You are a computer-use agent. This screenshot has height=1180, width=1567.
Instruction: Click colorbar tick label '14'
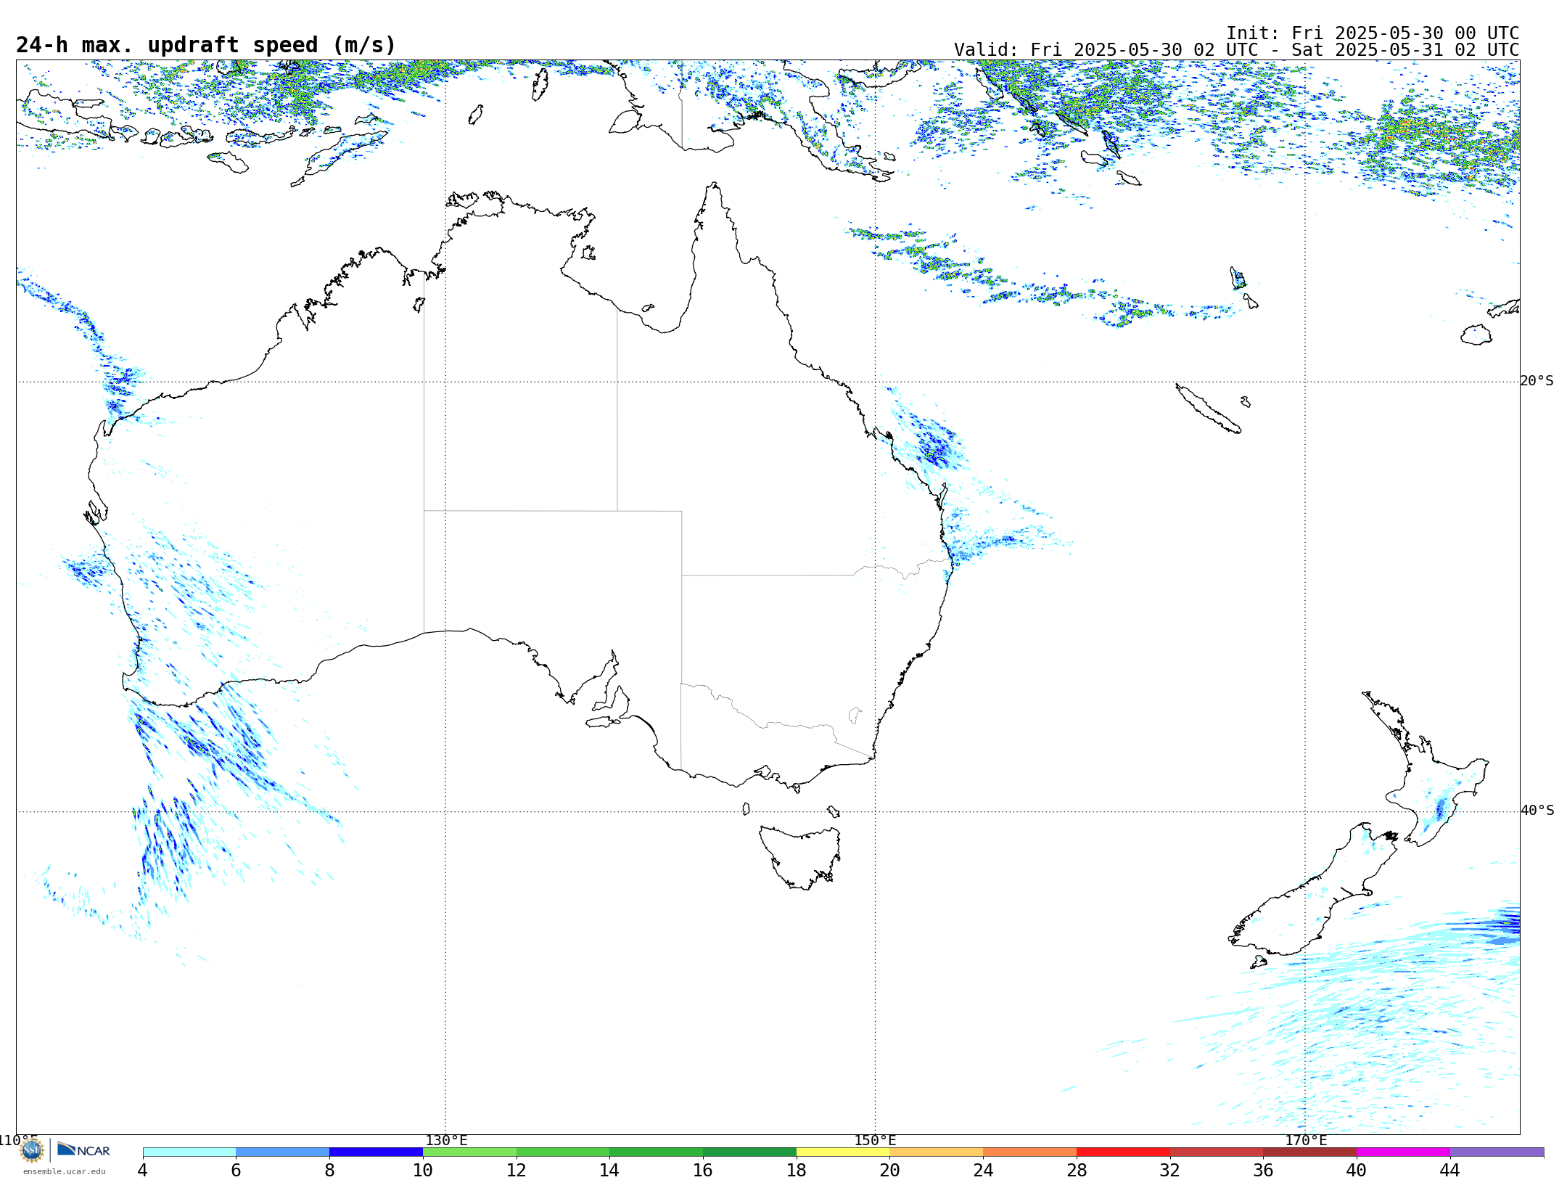[609, 1170]
